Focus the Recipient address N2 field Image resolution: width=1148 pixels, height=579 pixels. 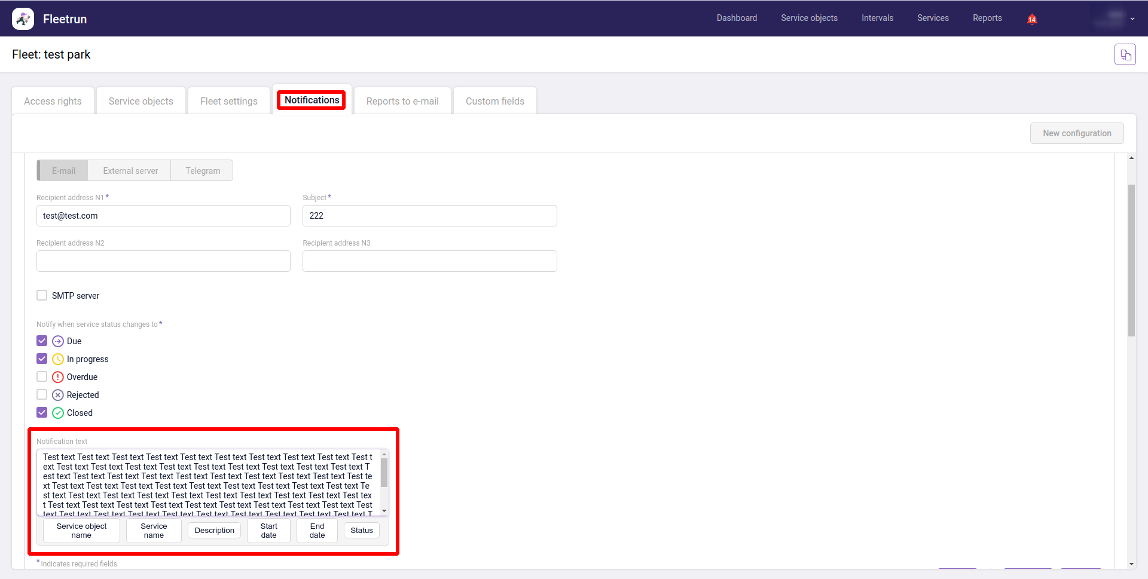point(163,261)
